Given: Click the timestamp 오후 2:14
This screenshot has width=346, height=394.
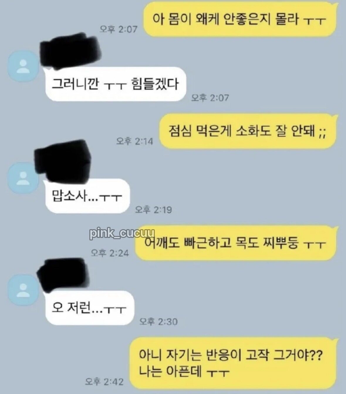Looking at the screenshot, I should point(135,141).
